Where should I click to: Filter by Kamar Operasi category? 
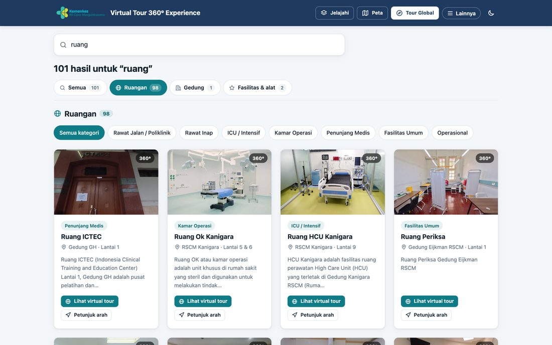[293, 132]
